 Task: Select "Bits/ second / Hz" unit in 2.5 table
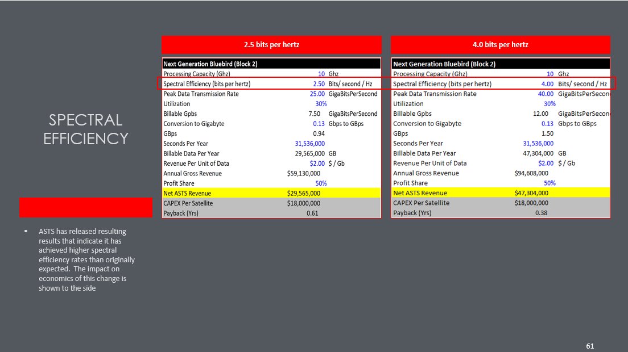click(x=350, y=84)
